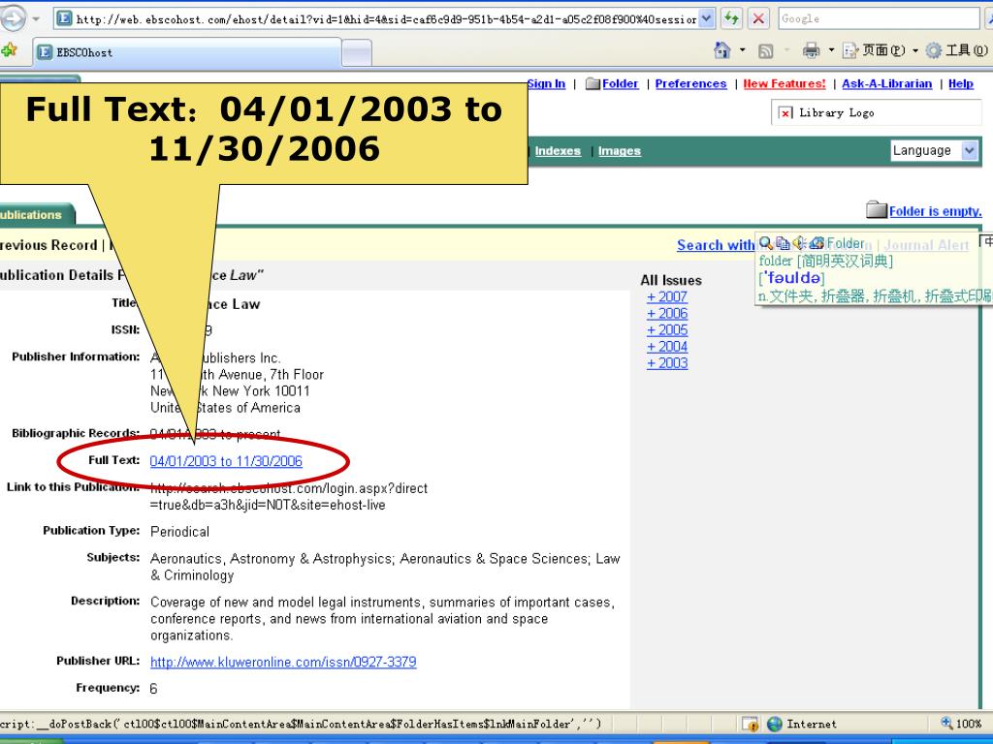
Task: Click the dictionary popup copy icon
Action: pos(783,243)
